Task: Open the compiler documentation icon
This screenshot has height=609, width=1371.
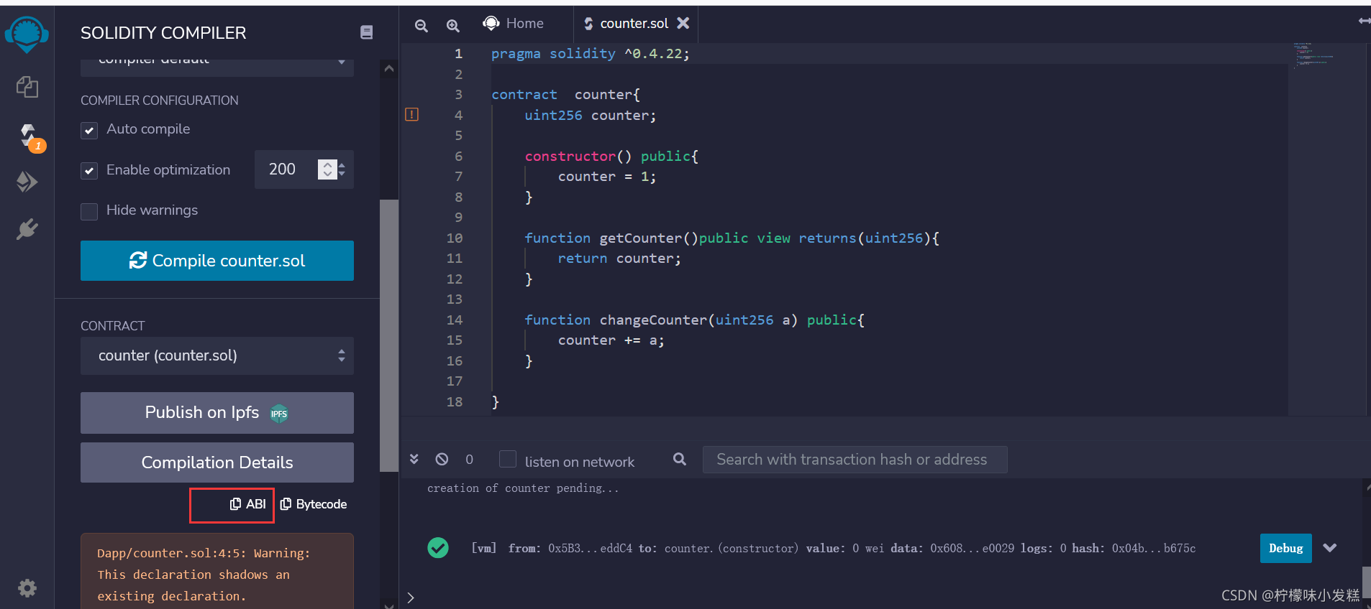Action: [366, 32]
